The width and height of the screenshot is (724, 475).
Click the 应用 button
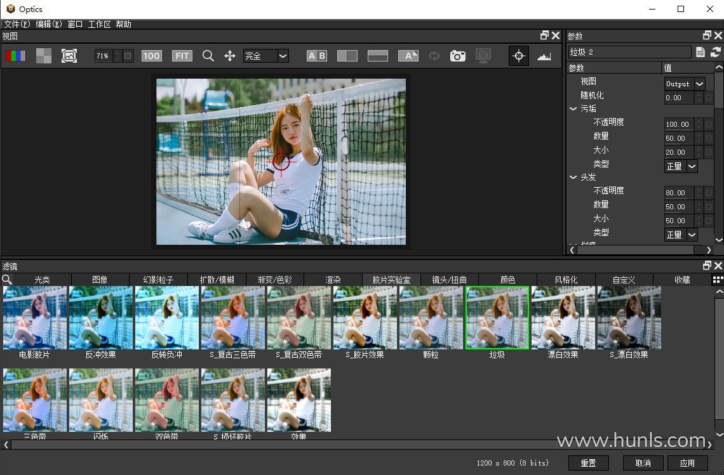[687, 463]
